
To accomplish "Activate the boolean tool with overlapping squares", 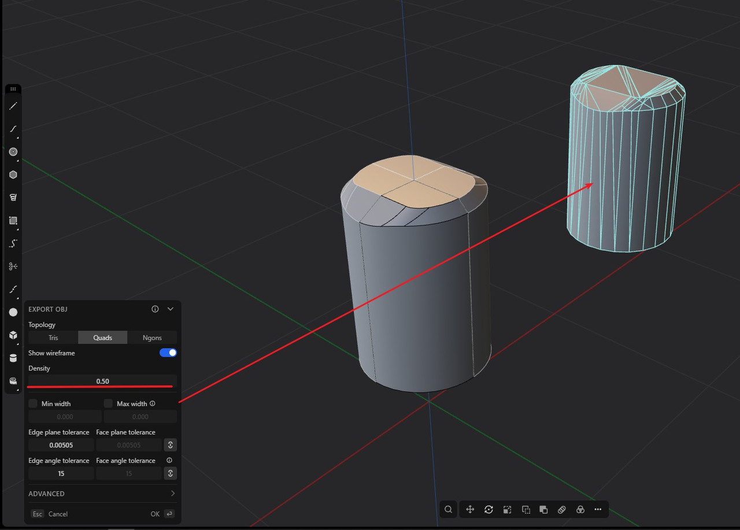I will click(x=543, y=509).
